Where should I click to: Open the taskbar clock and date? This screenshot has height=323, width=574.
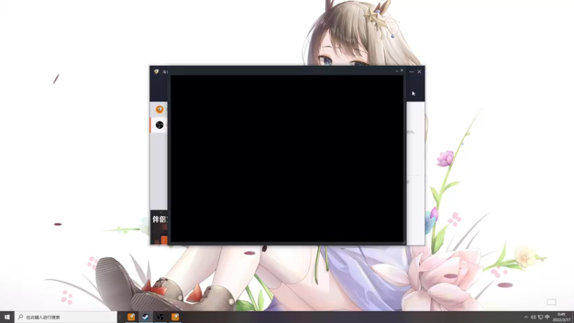(x=562, y=317)
